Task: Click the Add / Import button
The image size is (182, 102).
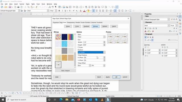Action: pos(65,71)
